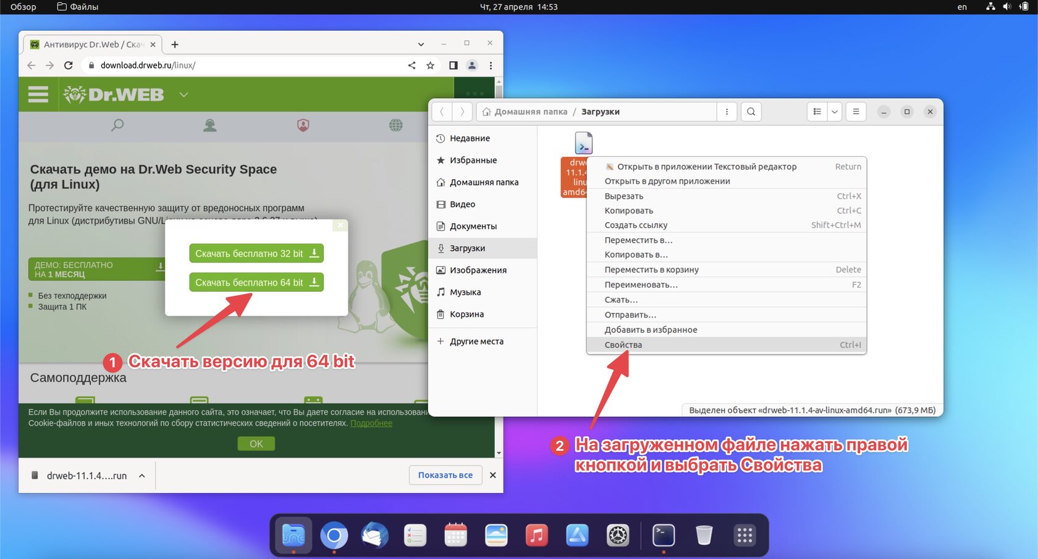Expand Другие места in the sidebar
1038x559 pixels.
click(483, 342)
